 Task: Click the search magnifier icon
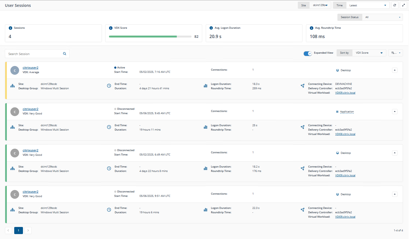65,54
